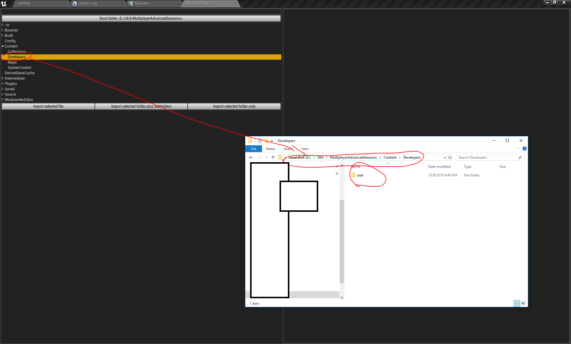Click Import selected folder only button
The width and height of the screenshot is (571, 344).
pyautogui.click(x=235, y=106)
